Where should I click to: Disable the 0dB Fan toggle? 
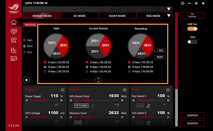pyautogui.click(x=192, y=29)
